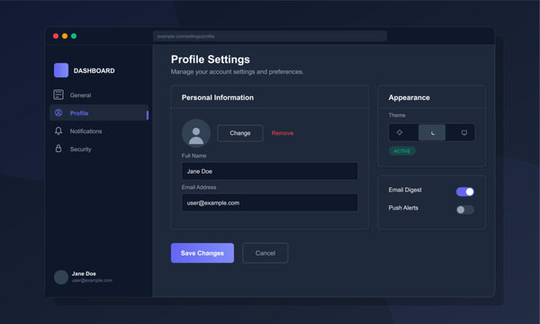Open the Profile menu item
This screenshot has height=324, width=540.
pos(99,112)
